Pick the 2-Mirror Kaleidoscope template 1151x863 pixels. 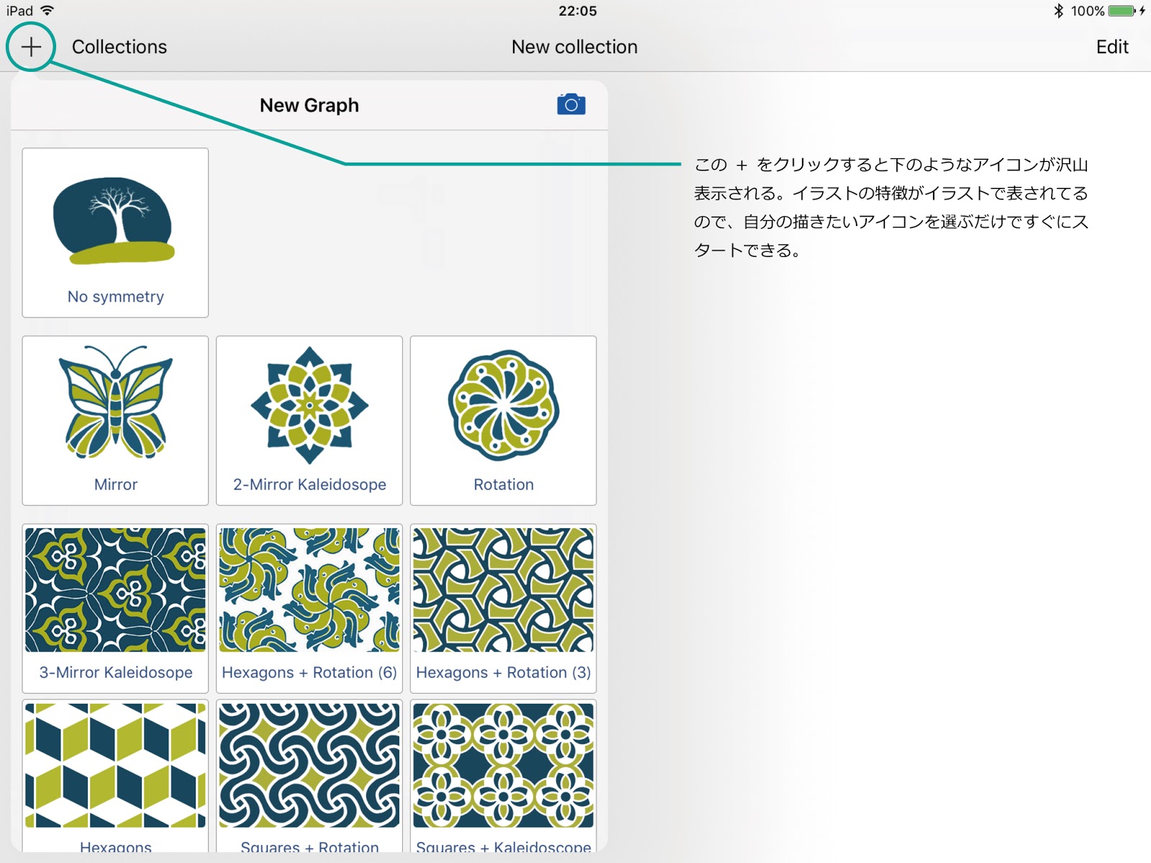(x=309, y=420)
